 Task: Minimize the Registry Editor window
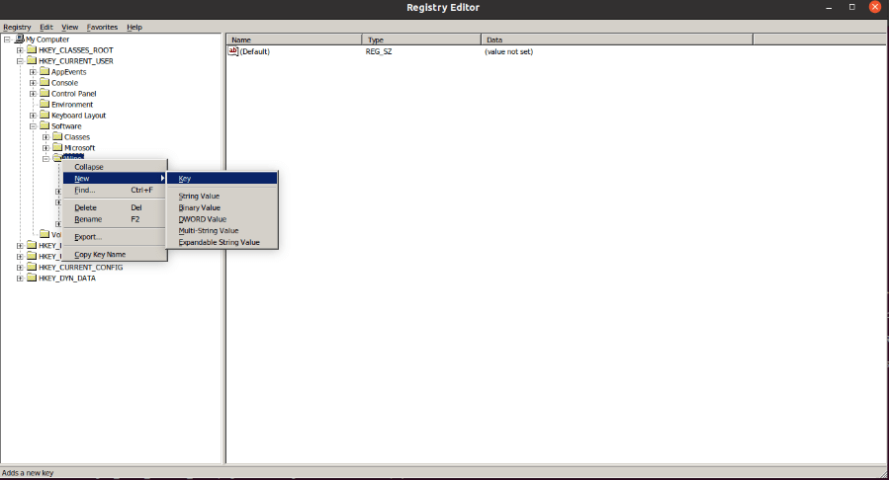coord(829,7)
